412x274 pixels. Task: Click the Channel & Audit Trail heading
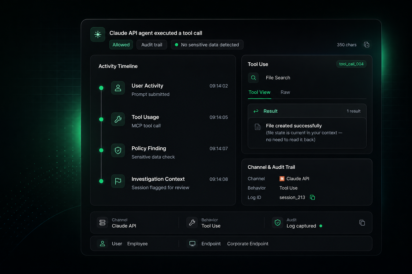[271, 167]
